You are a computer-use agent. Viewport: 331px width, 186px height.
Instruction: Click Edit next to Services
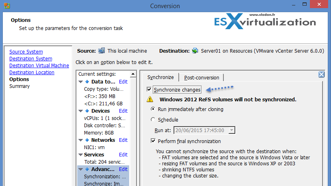click(123, 155)
